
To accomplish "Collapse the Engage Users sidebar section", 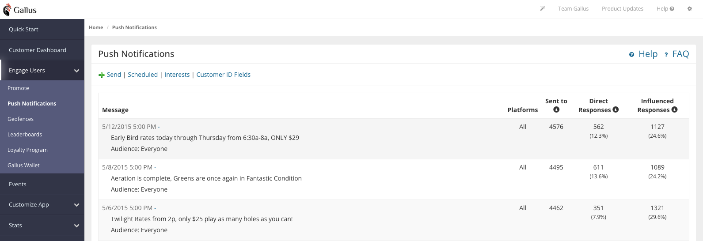I will 76,71.
